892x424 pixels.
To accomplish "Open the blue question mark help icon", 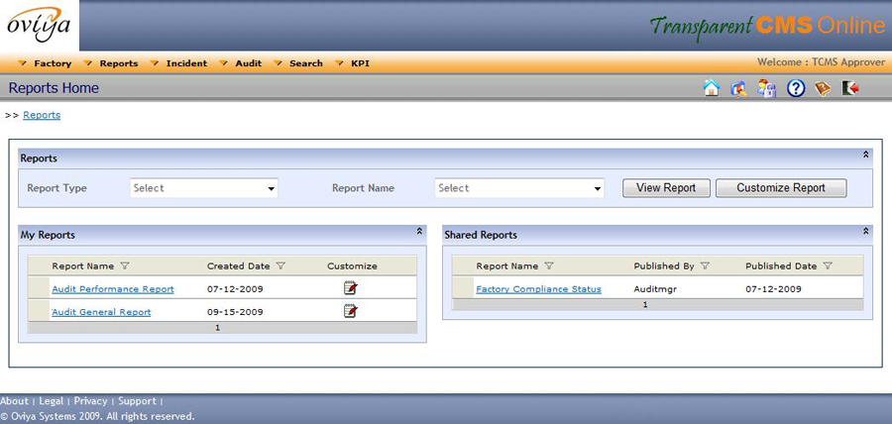I will [795, 88].
